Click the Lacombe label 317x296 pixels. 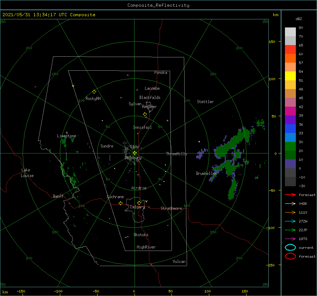[152, 88]
